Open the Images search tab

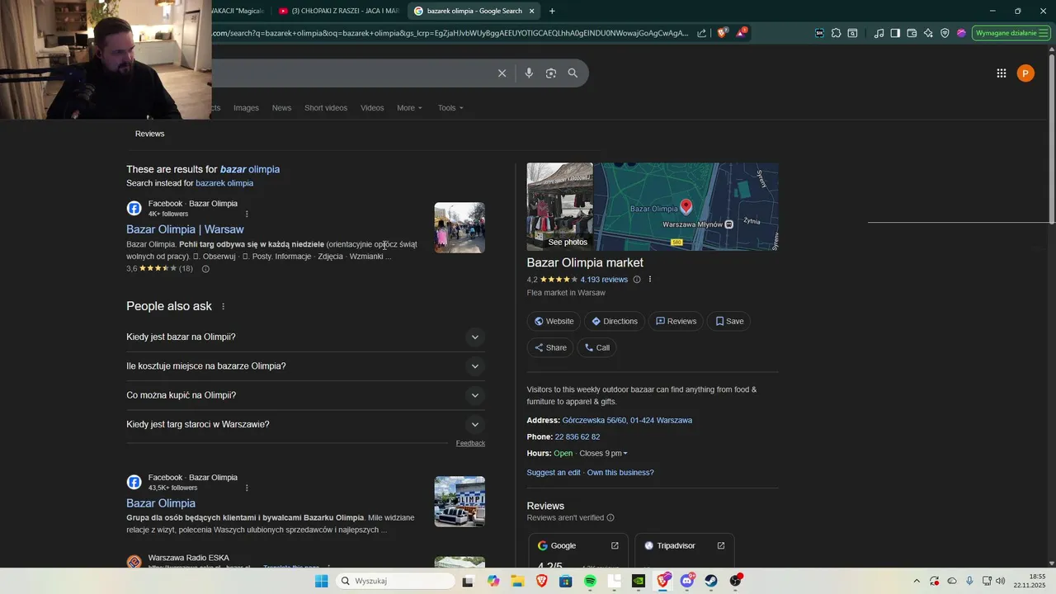(246, 108)
